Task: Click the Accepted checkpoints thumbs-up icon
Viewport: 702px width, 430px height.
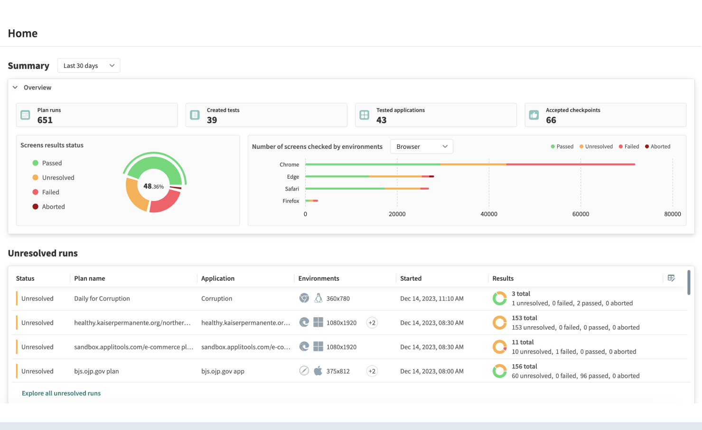Action: tap(534, 115)
